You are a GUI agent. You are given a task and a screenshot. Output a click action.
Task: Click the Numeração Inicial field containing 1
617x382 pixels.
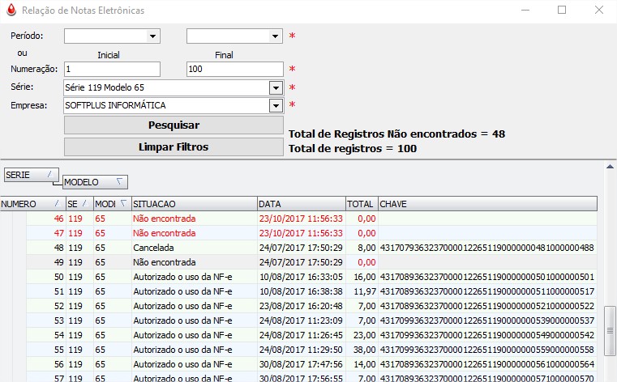[x=112, y=69]
